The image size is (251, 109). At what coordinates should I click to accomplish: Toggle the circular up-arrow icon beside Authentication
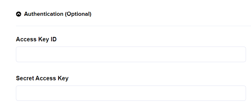19,14
